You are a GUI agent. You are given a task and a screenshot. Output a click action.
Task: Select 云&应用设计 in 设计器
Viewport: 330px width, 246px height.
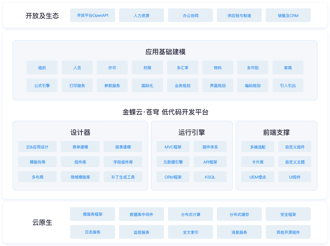tap(37, 146)
